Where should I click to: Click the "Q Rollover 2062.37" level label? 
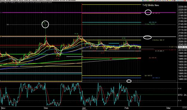(x=158, y=40)
